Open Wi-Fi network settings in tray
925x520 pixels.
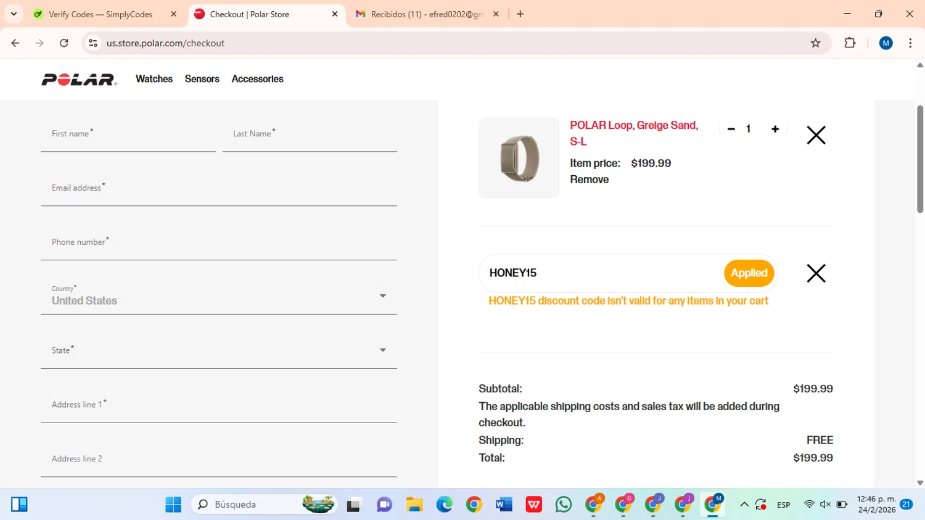point(809,505)
